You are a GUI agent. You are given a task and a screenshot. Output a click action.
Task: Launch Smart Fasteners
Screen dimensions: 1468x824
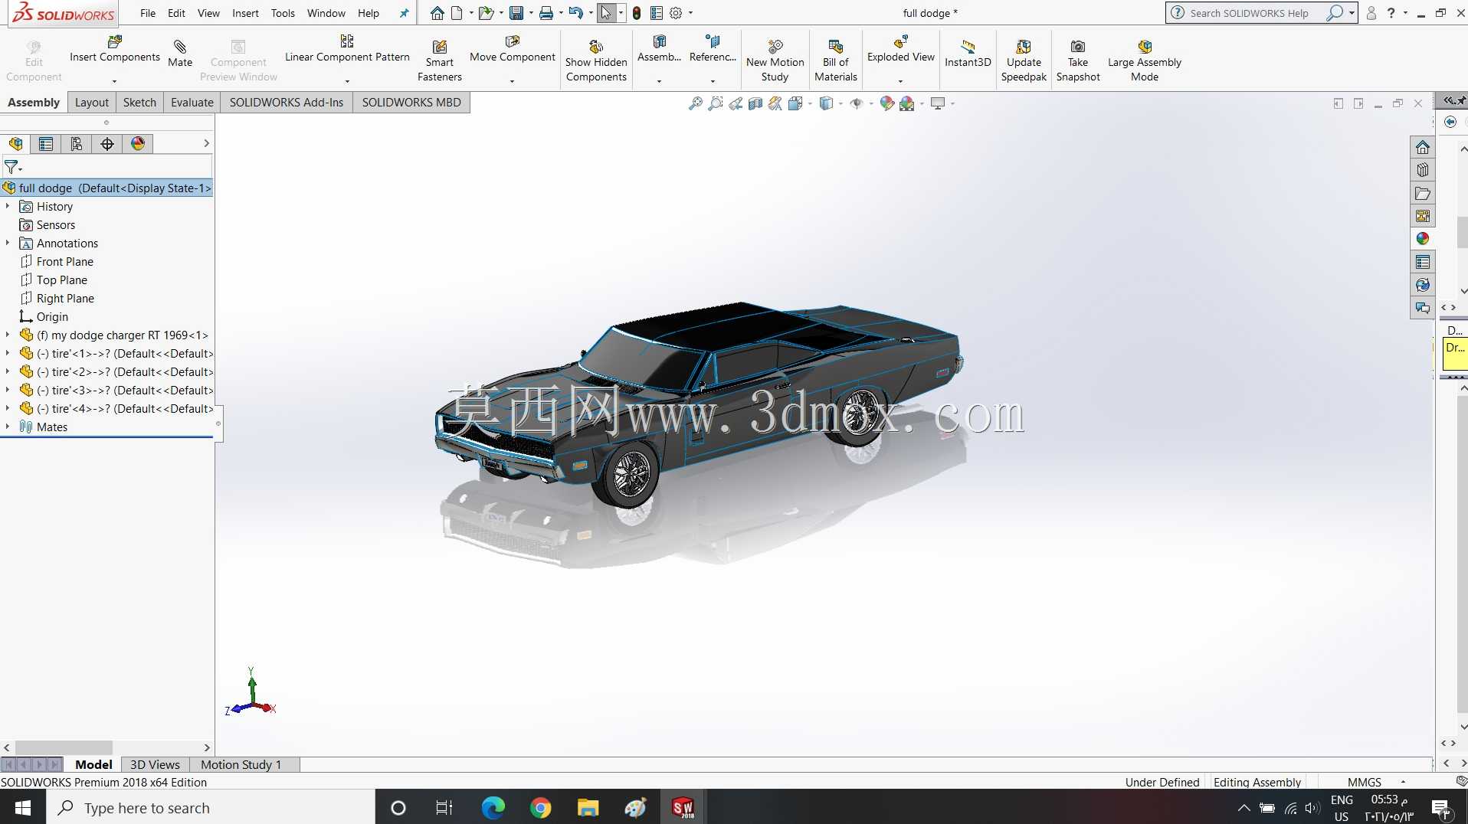coord(440,60)
